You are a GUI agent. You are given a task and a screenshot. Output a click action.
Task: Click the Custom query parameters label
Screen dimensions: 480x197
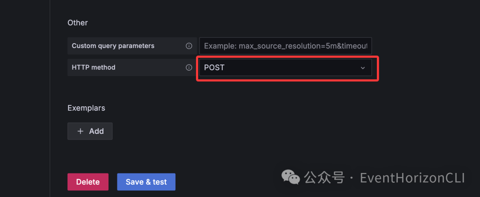[x=113, y=46]
